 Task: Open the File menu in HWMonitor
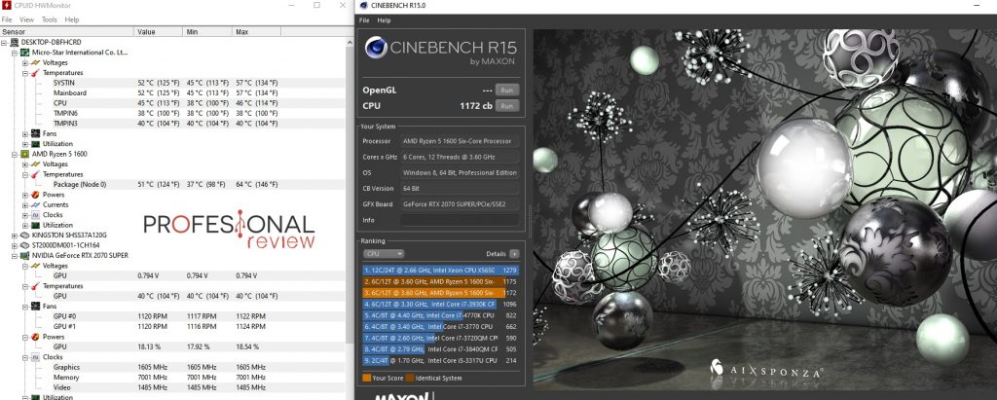(x=7, y=19)
